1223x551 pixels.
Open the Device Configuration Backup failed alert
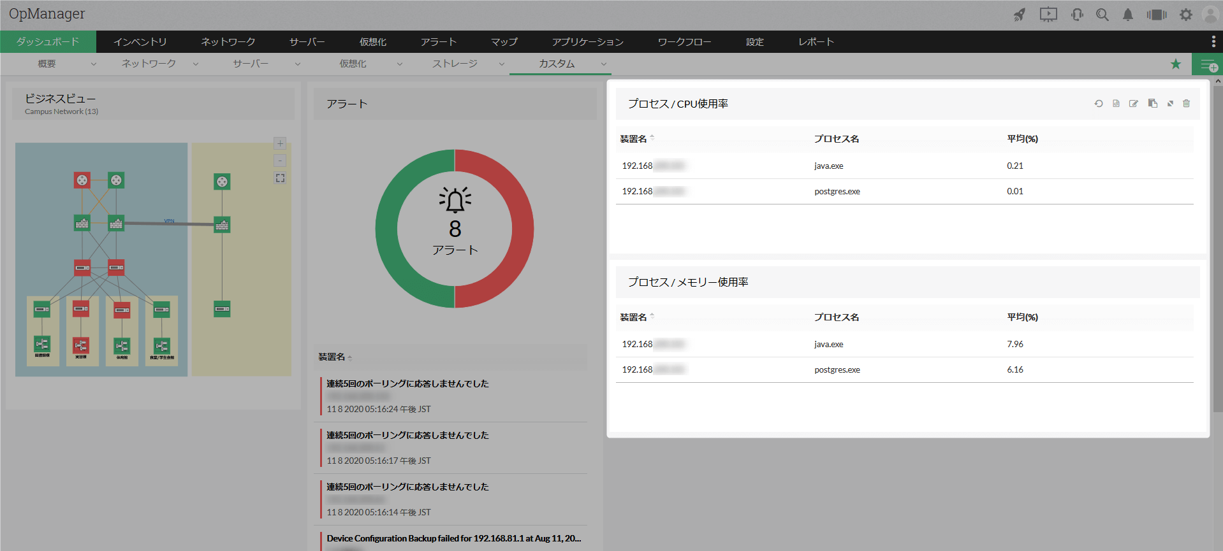[x=453, y=538]
